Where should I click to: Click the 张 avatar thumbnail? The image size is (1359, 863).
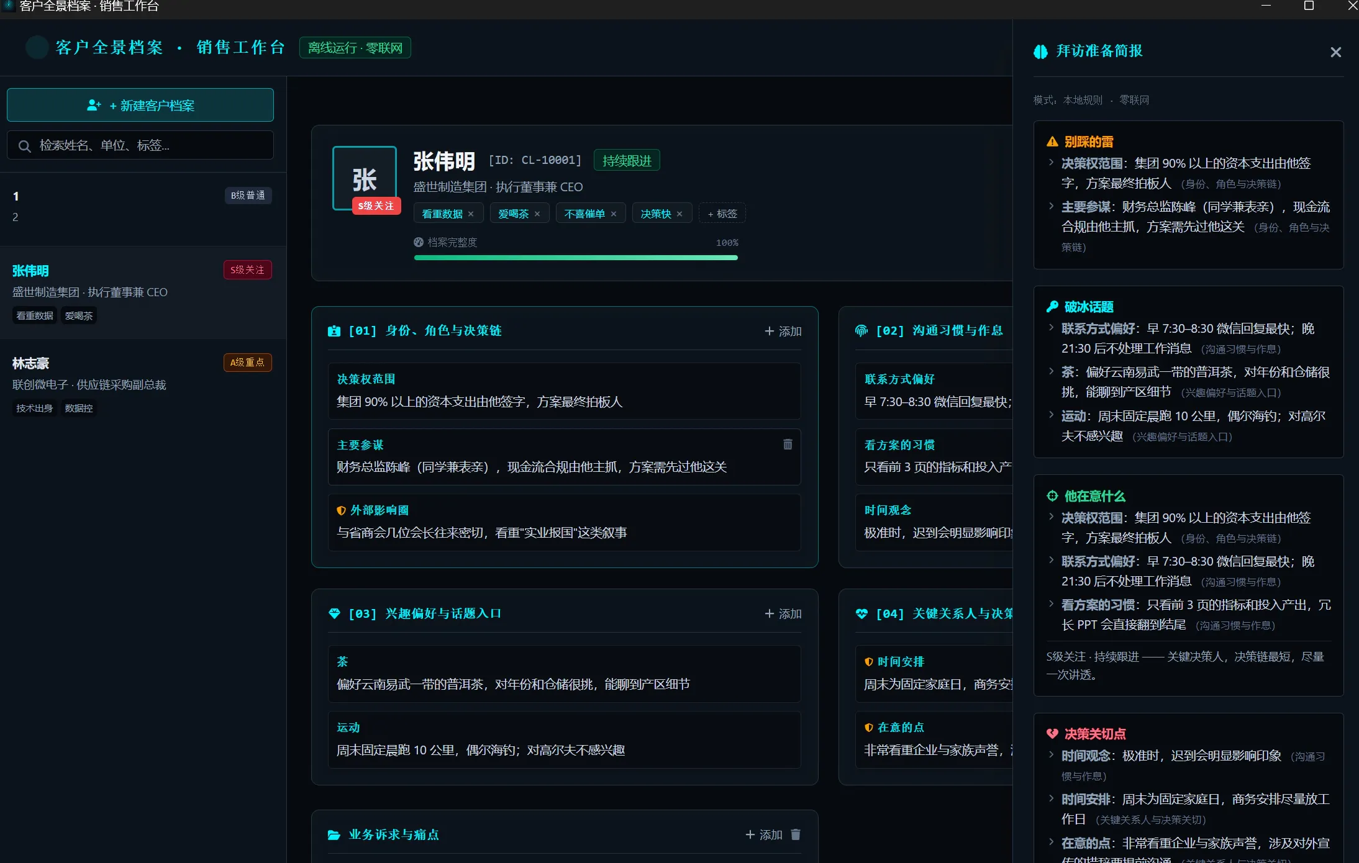[x=365, y=179]
